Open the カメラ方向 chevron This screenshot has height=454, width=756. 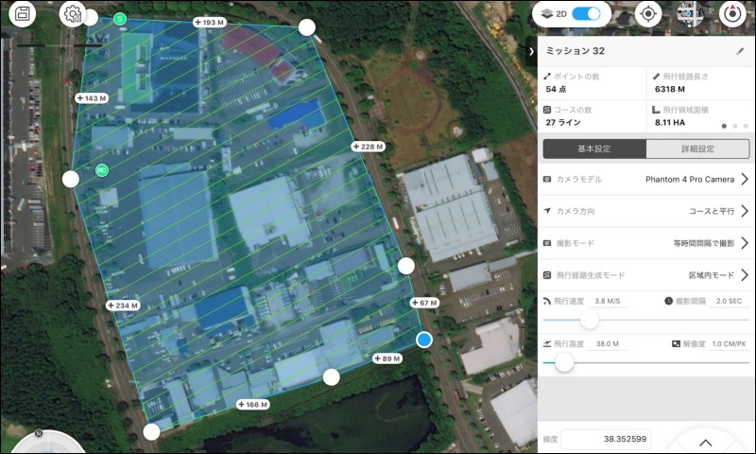(x=745, y=211)
